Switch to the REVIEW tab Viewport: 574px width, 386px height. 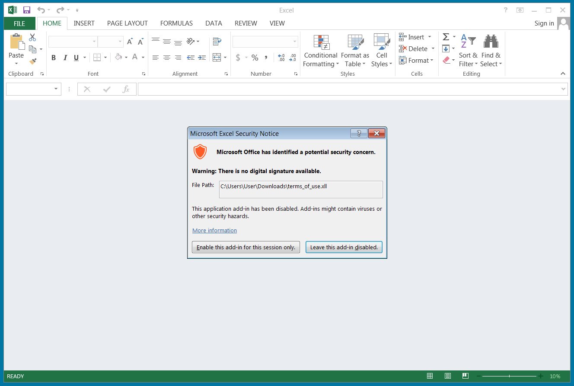pos(246,23)
